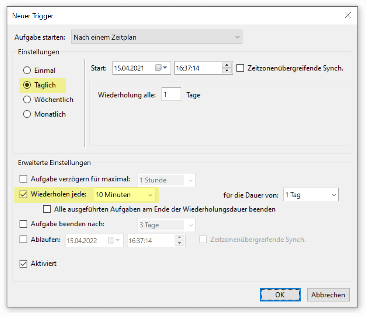Click the '1 Stunde' dropdown arrow
366x316 pixels.
tap(190, 180)
